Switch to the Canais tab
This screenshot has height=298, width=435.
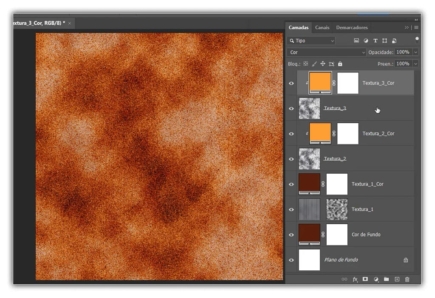pos(322,28)
